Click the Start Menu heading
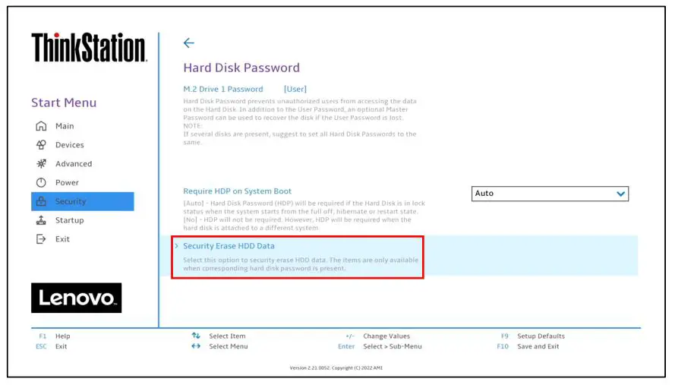The width and height of the screenshot is (675, 385). [x=64, y=103]
